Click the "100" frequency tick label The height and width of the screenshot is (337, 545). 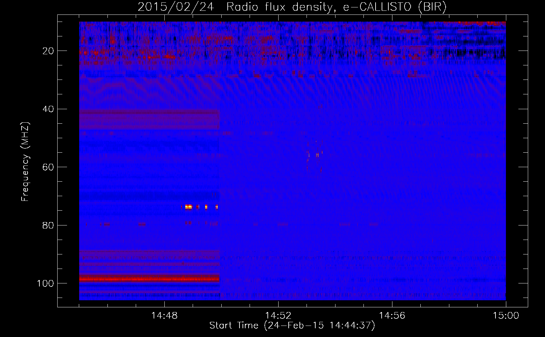45,283
